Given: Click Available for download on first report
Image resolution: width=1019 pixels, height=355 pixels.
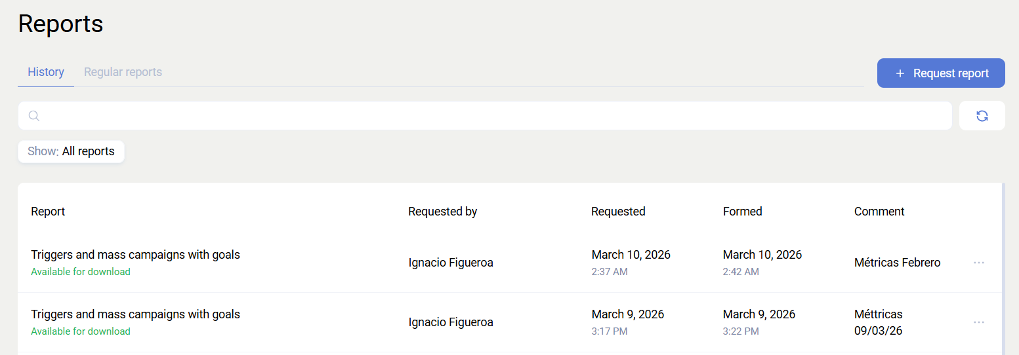Looking at the screenshot, I should click(80, 272).
